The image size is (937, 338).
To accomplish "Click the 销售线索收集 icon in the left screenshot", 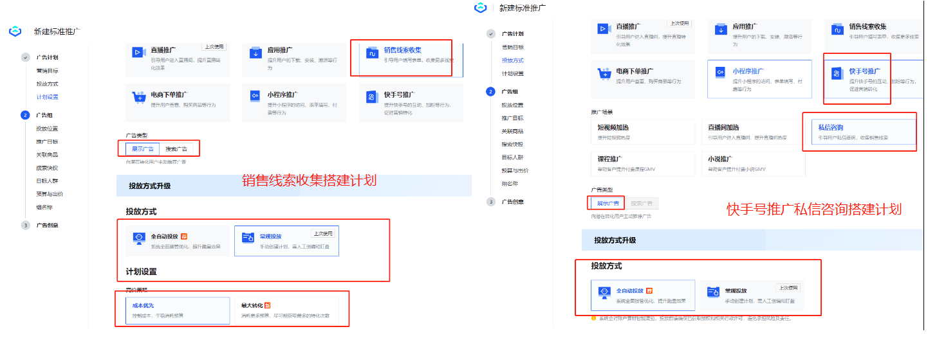I will click(x=371, y=53).
